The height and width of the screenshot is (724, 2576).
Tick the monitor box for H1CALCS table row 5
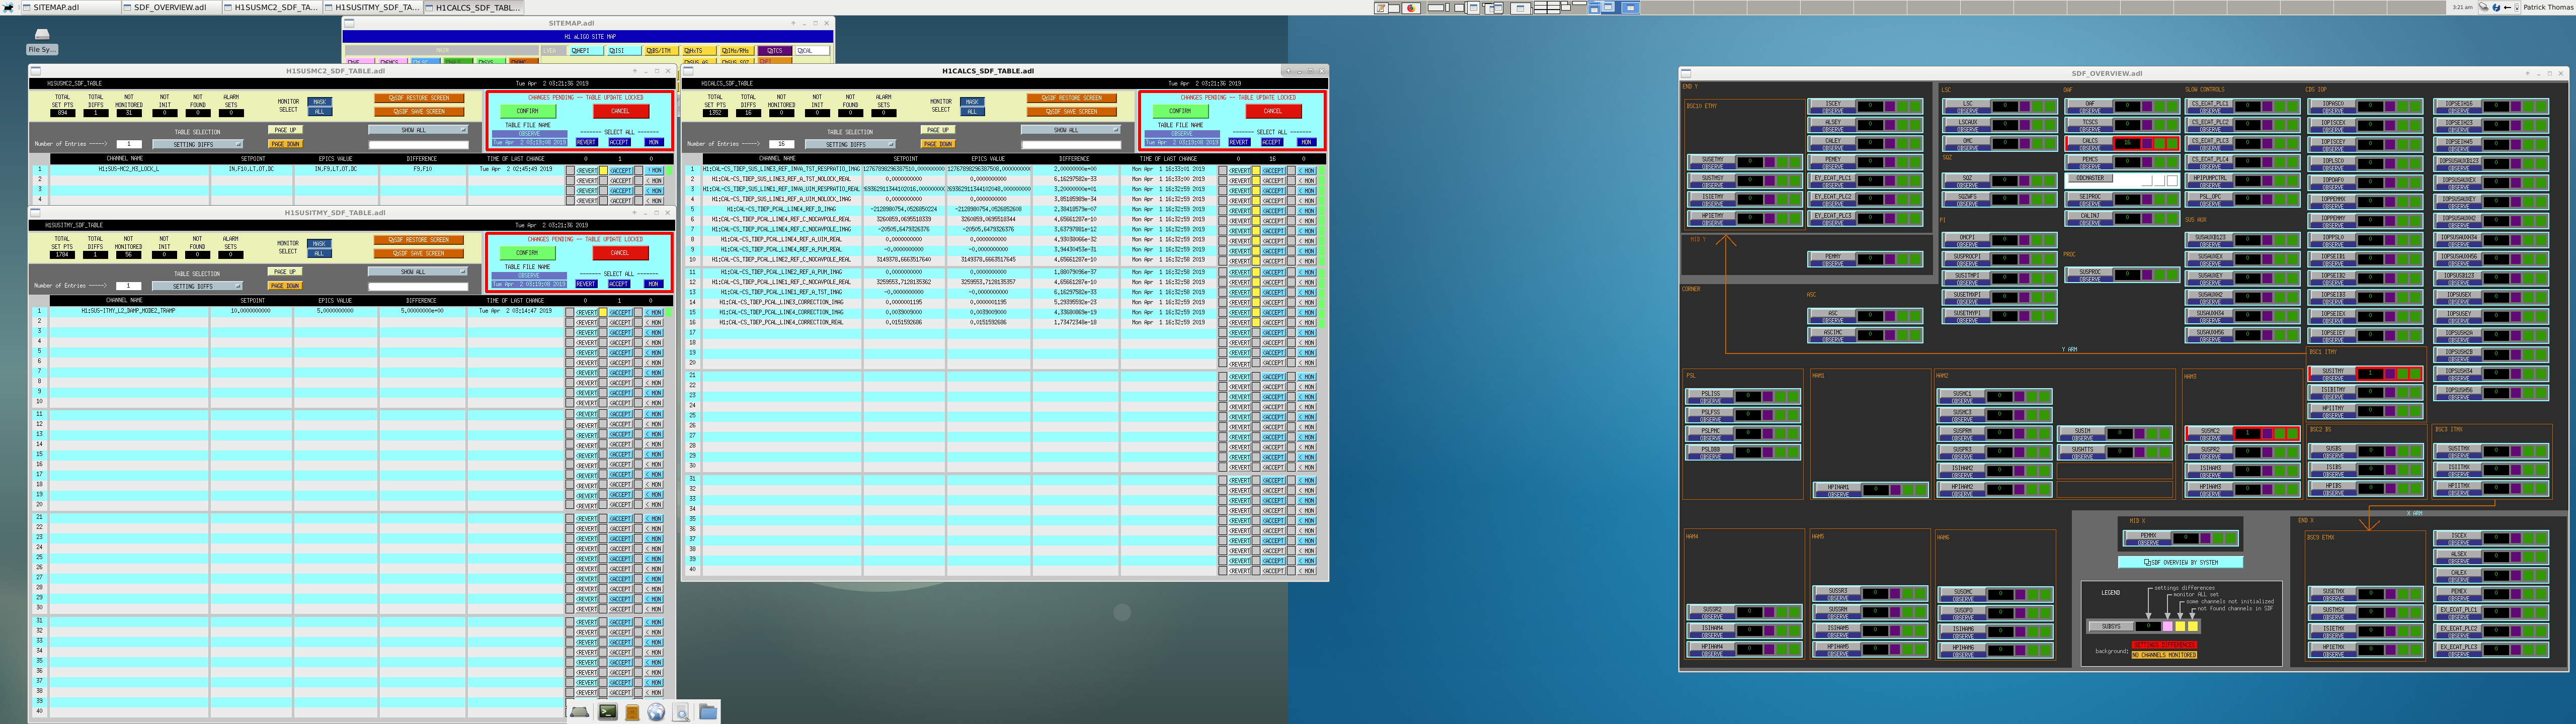pos(1290,211)
